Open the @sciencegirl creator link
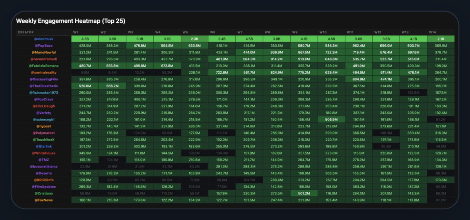The width and height of the screenshot is (470, 220). tap(44, 119)
